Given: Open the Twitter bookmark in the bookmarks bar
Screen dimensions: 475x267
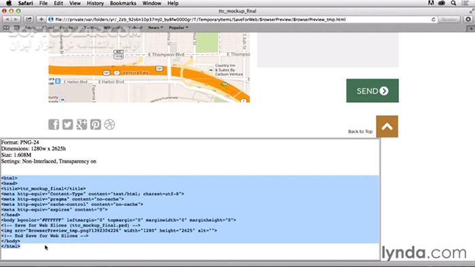Looking at the screenshot, I should click(x=91, y=28).
